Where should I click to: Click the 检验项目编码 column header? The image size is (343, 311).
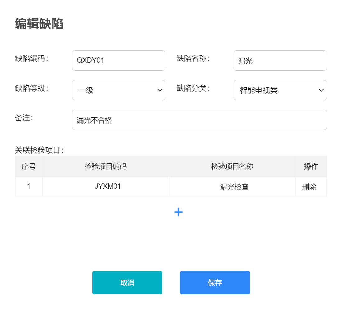[106, 167]
